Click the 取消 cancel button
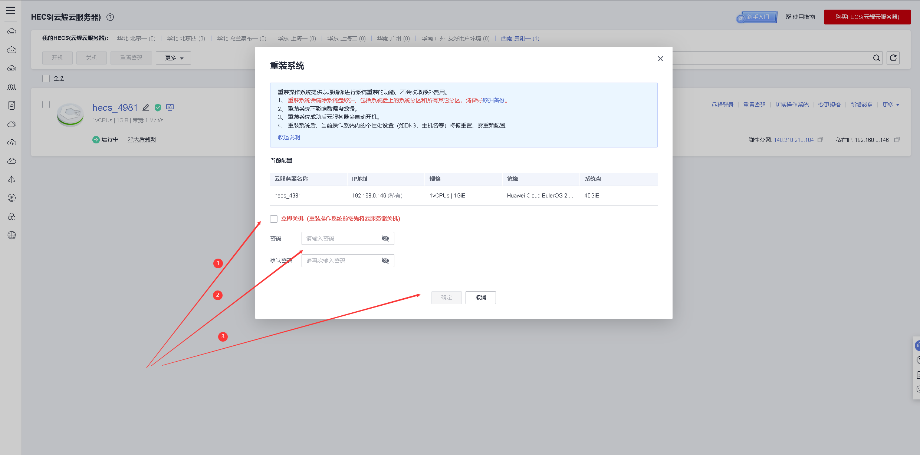This screenshot has height=455, width=920. click(480, 298)
